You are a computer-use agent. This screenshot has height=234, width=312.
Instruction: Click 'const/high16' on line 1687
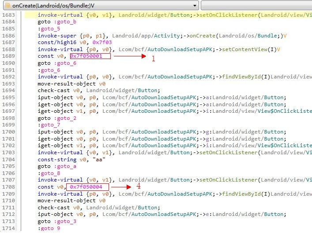(57, 42)
